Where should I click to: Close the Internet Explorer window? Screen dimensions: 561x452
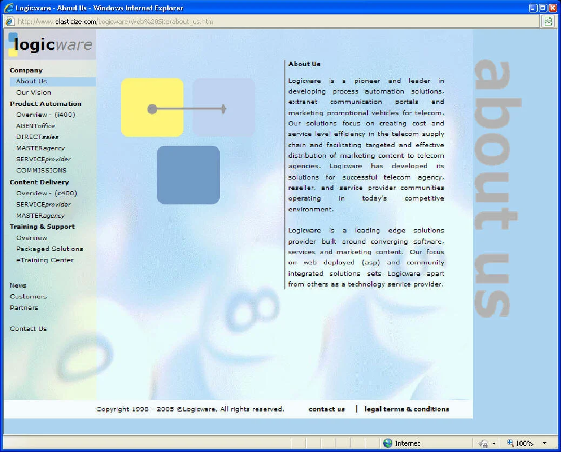click(552, 8)
